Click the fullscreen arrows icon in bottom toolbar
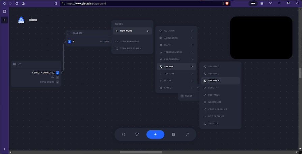 [187, 134]
